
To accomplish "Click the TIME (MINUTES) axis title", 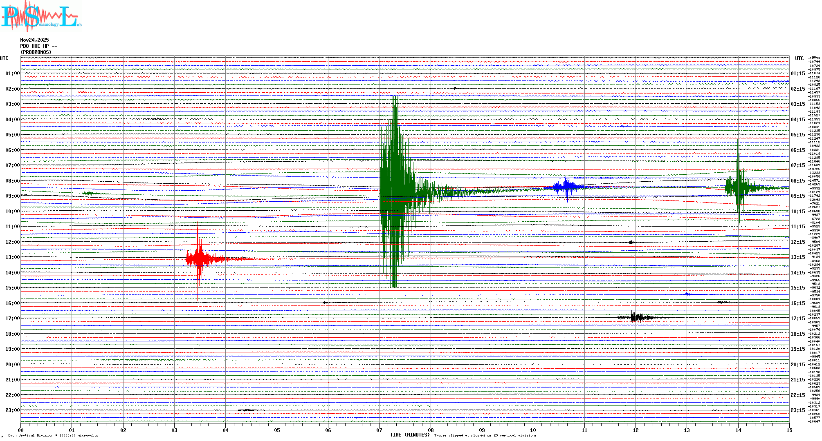I will tap(410, 435).
